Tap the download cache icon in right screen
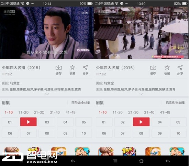The width and height of the screenshot is (189, 166). 153,68
